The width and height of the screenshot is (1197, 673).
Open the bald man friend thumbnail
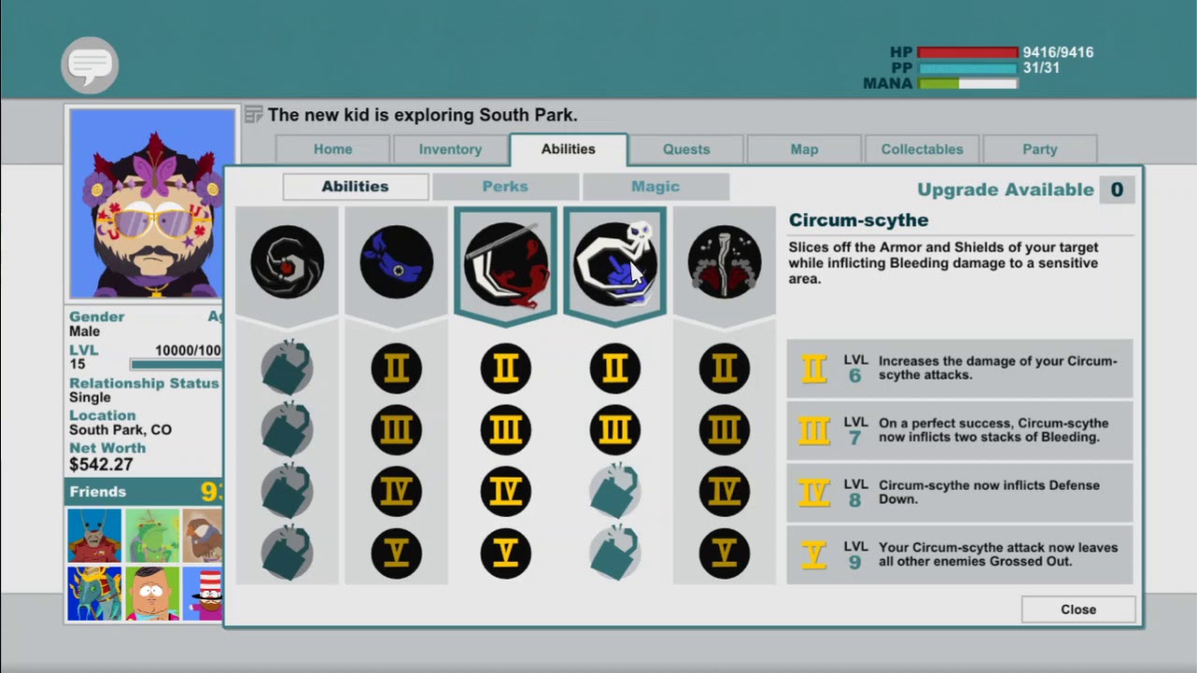152,593
